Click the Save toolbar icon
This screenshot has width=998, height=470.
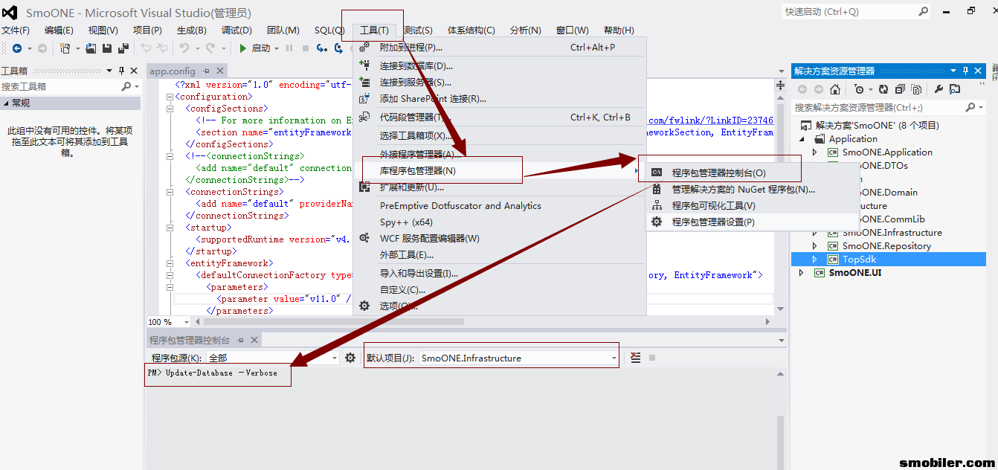coord(107,48)
